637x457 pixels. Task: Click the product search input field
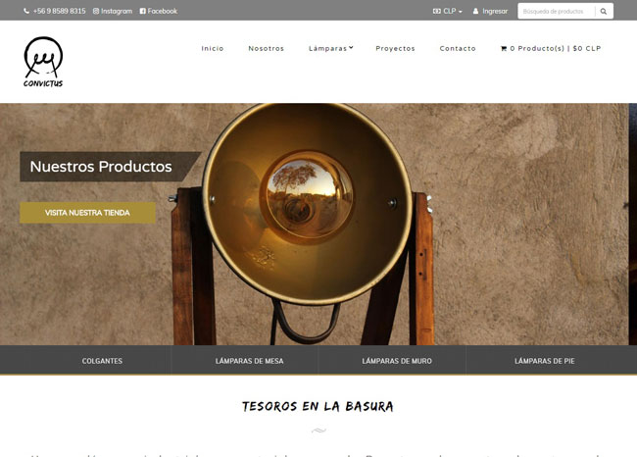pos(557,12)
